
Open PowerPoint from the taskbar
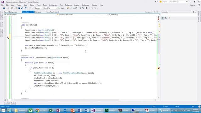point(73,110)
